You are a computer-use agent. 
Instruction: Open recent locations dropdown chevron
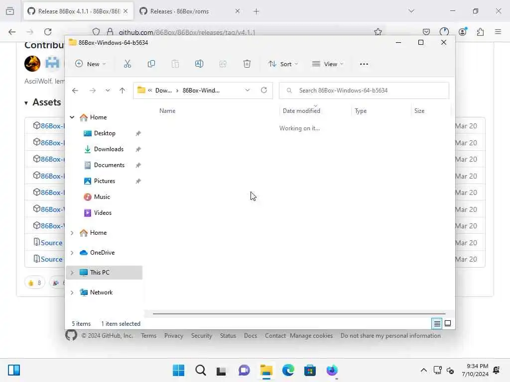[108, 91]
